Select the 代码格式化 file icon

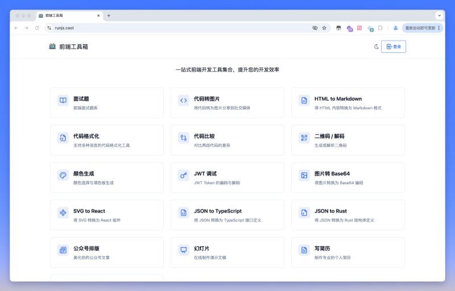tap(63, 138)
